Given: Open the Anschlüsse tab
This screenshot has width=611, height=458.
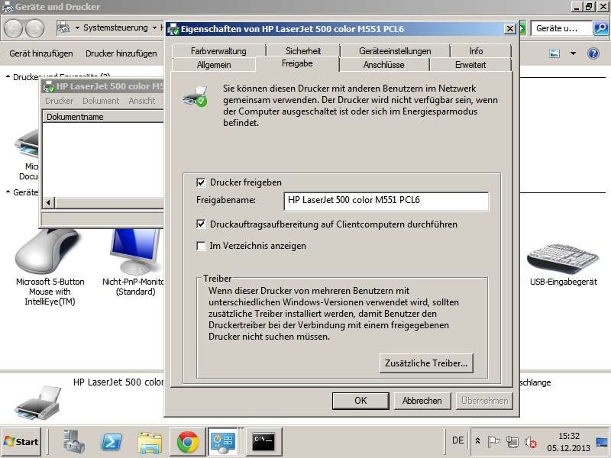Looking at the screenshot, I should coord(384,65).
